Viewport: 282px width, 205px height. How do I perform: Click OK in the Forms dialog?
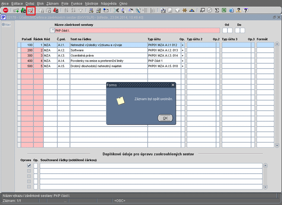coord(165,118)
